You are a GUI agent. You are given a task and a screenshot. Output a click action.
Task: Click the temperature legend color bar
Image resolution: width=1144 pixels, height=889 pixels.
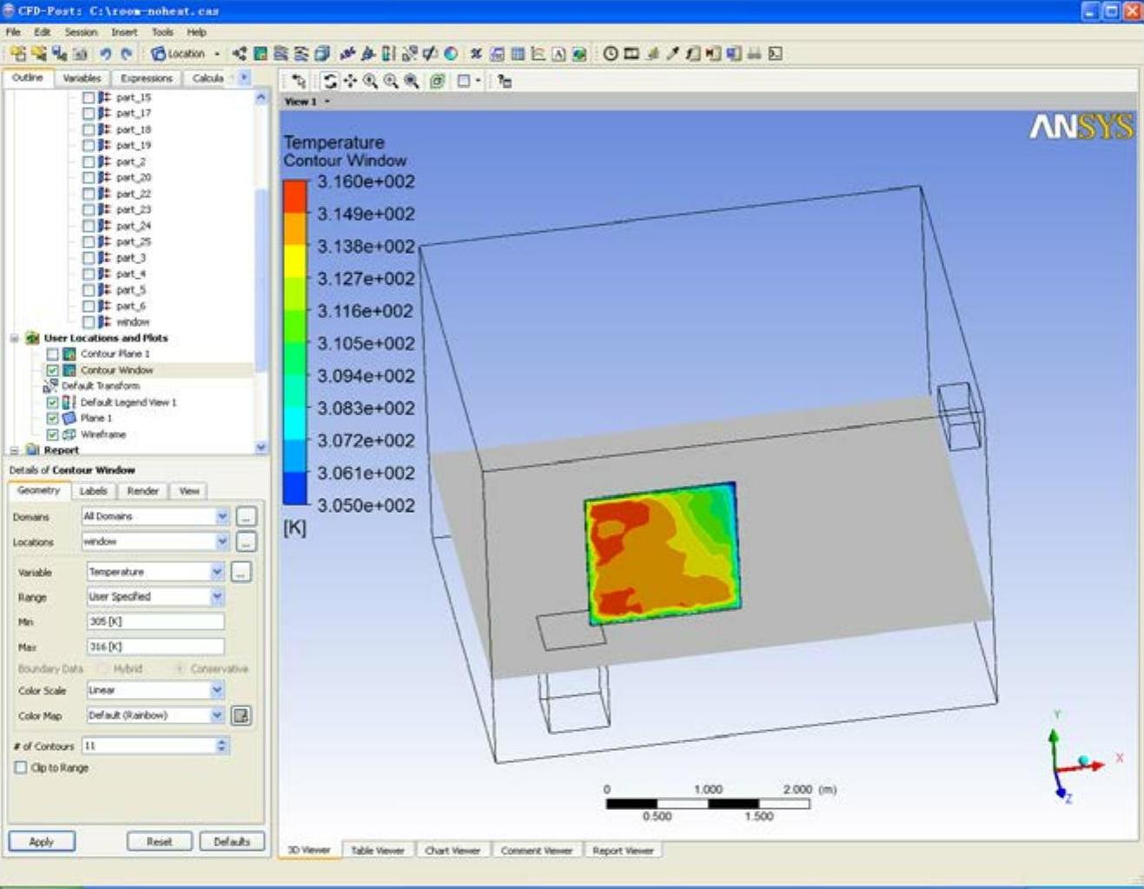pos(295,342)
